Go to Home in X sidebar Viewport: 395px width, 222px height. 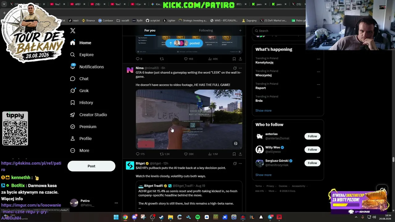click(x=81, y=43)
